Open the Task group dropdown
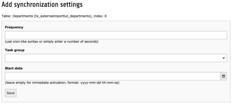Viewport: 232px width, 104px height. tap(116, 58)
